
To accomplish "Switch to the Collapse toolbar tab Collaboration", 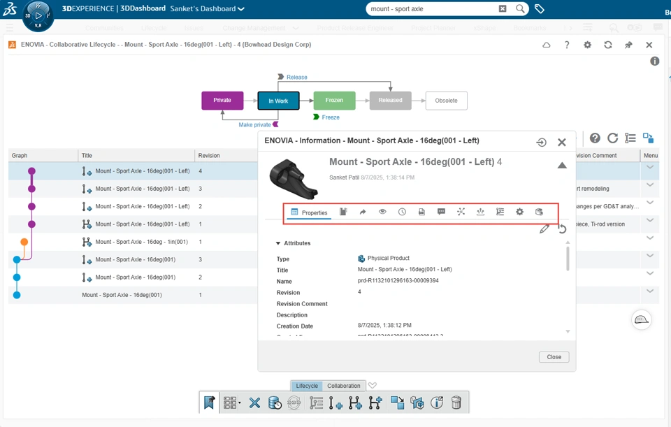I will tap(344, 386).
